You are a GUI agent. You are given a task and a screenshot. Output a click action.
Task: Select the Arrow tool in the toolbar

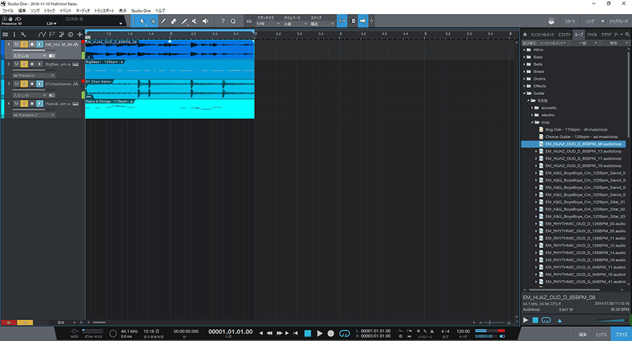coord(142,21)
